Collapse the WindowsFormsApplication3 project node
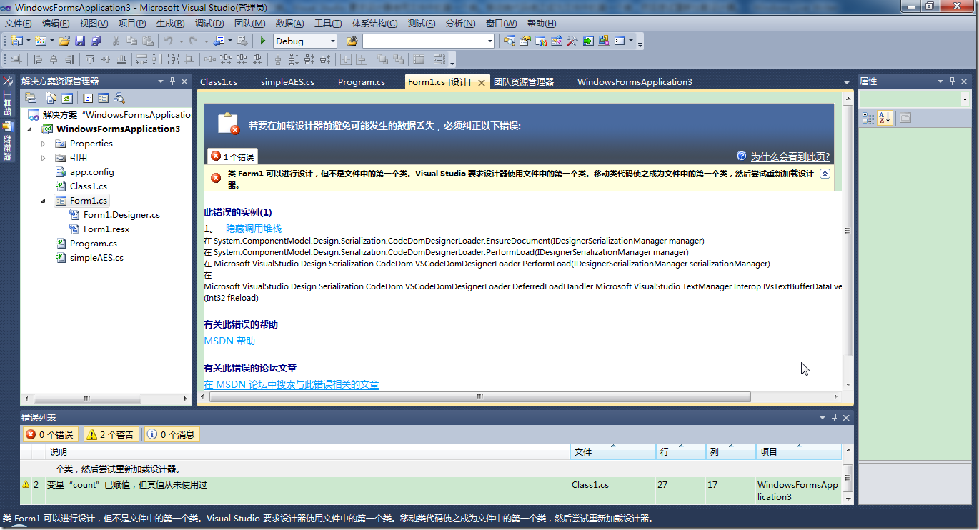The image size is (979, 530). point(30,129)
